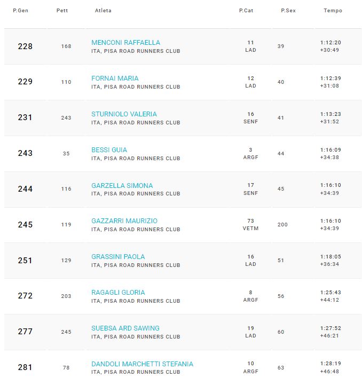View RAGAGLI GLORIA result details
The image size is (362, 385).
(x=118, y=293)
